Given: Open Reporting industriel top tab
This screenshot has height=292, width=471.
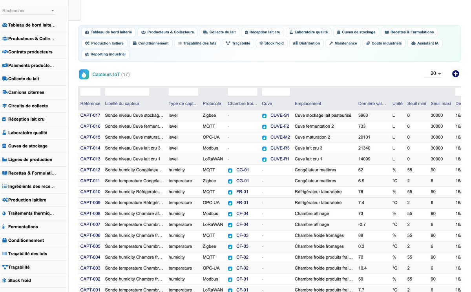Looking at the screenshot, I should [x=105, y=54].
